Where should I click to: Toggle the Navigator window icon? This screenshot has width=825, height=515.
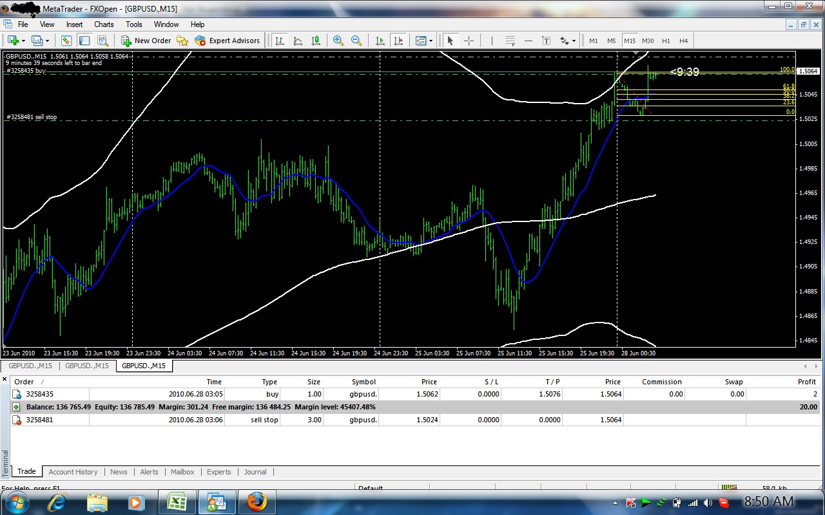(x=84, y=41)
